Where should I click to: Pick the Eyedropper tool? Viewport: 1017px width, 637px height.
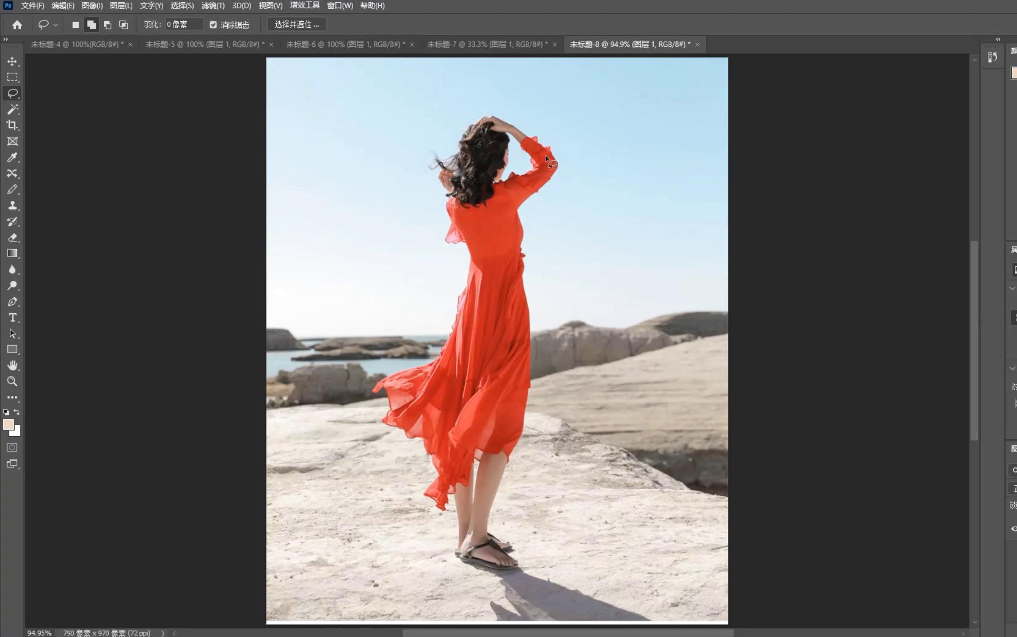tap(12, 157)
